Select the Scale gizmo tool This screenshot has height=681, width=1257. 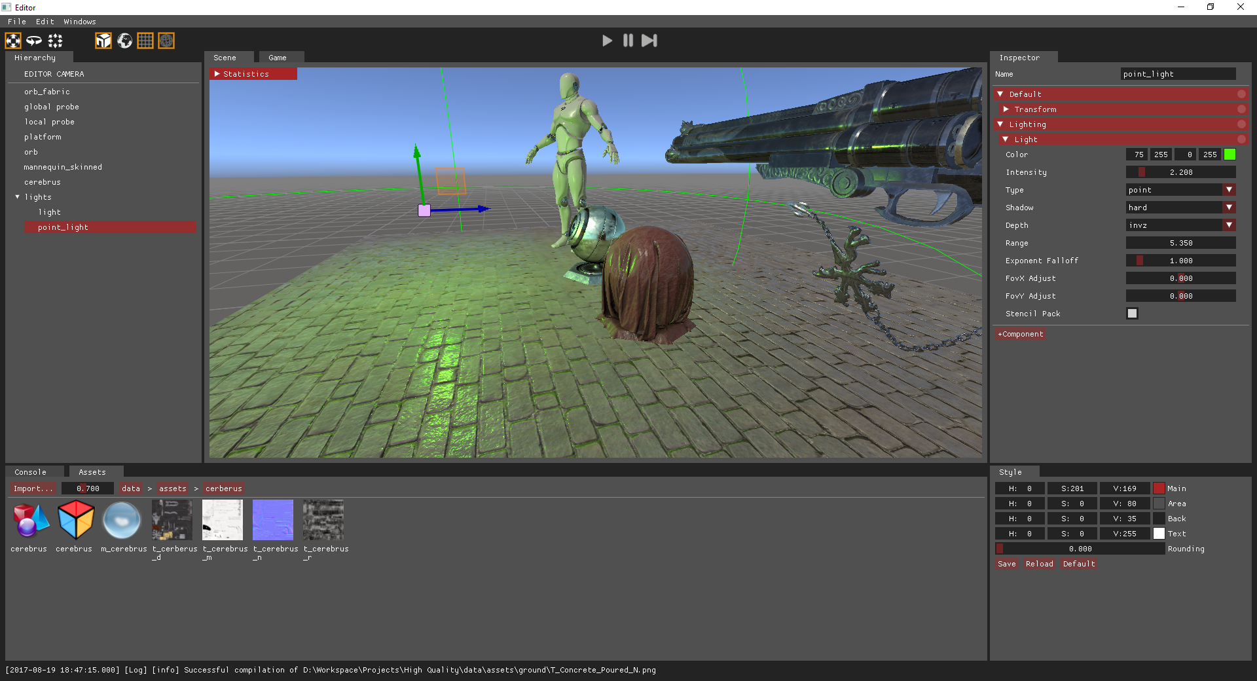point(55,41)
